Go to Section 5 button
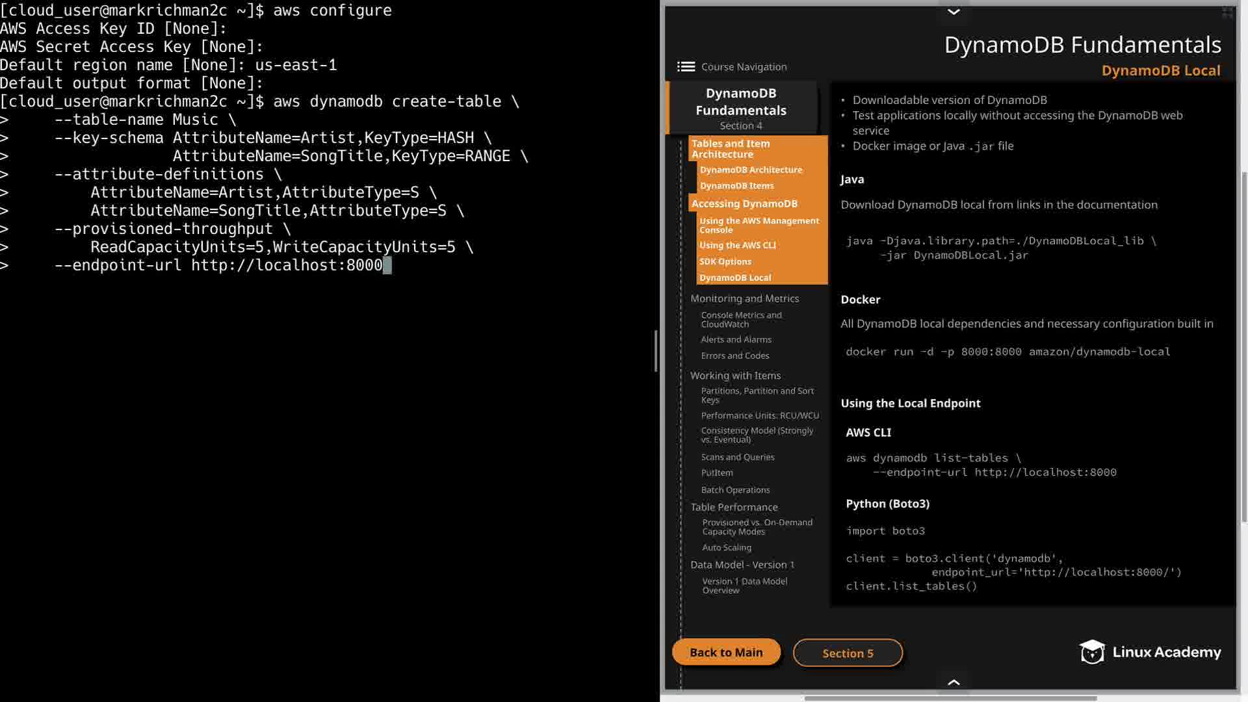 pos(848,653)
